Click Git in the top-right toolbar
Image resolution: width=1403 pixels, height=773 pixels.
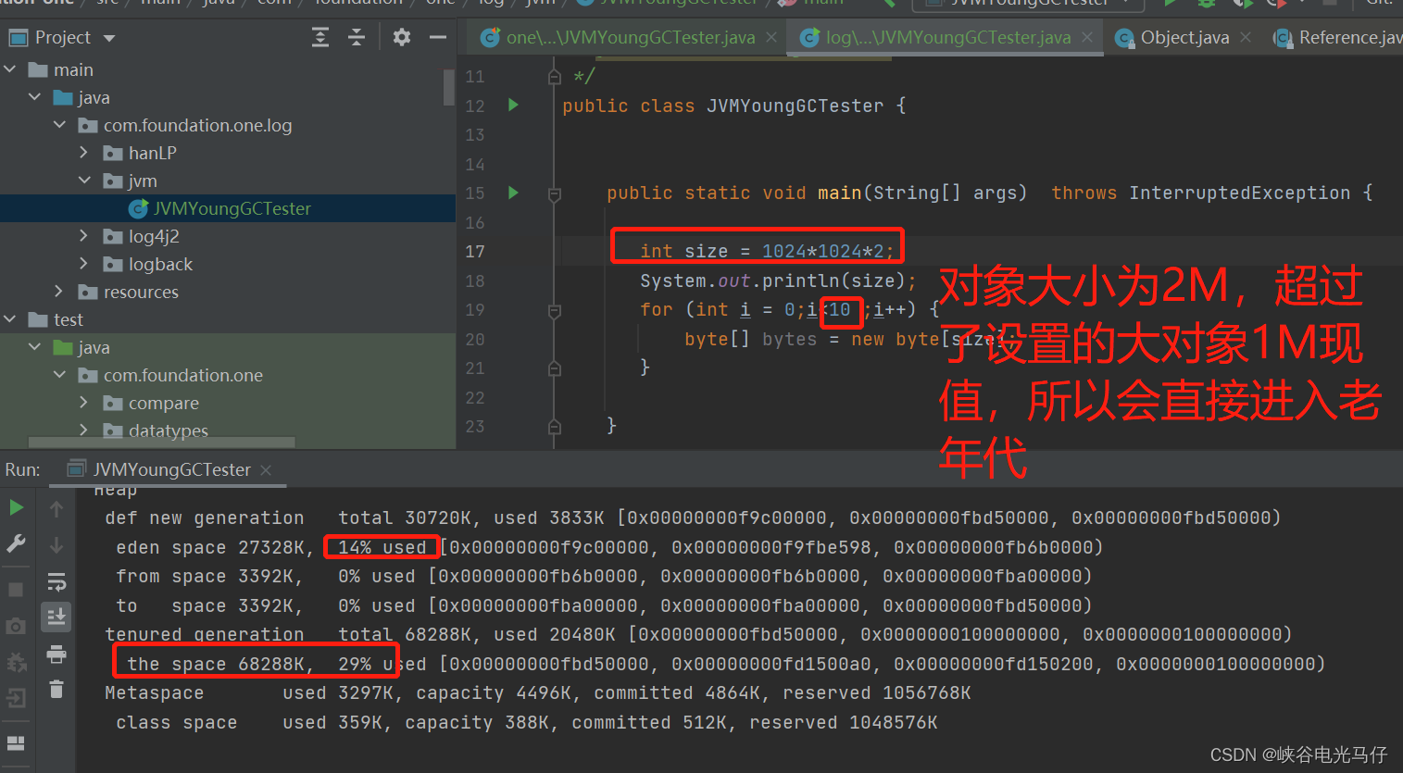pos(1380,5)
